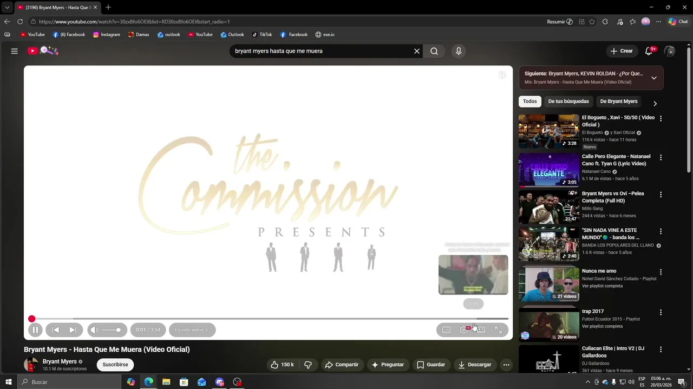Go back in the browser

[6, 22]
